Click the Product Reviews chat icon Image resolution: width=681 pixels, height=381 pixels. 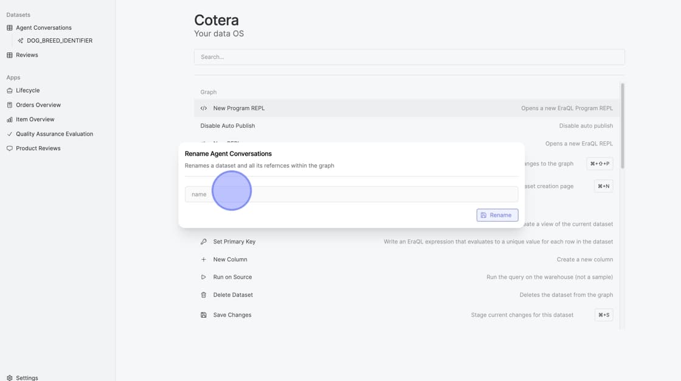pyautogui.click(x=10, y=149)
